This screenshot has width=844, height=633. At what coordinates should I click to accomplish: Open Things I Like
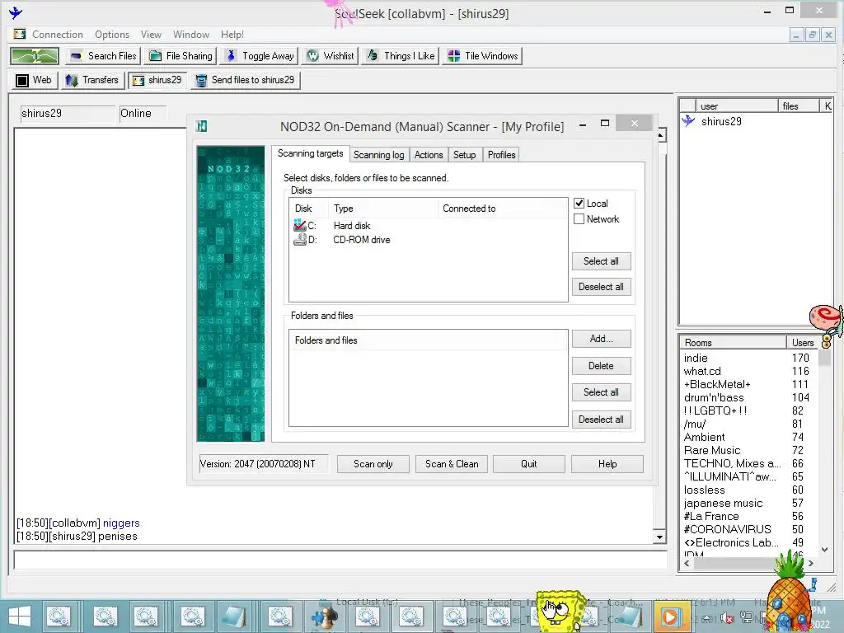pos(401,56)
